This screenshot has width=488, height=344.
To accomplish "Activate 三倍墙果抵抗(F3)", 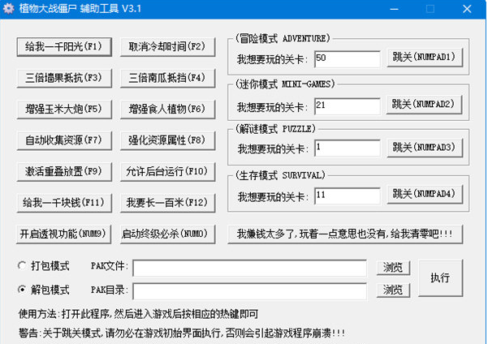I will click(x=64, y=78).
